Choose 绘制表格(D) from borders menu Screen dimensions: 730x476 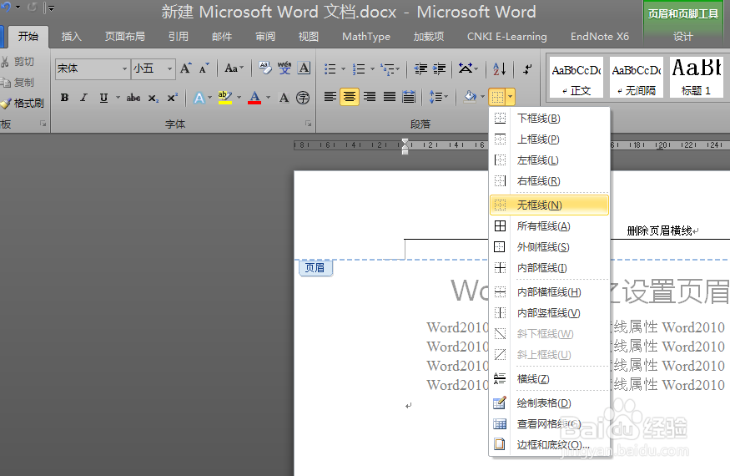[549, 403]
